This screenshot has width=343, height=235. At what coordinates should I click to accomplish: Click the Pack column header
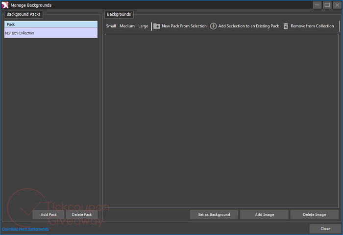pos(51,24)
